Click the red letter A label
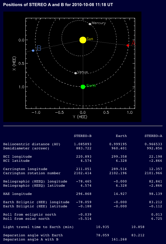166x244 pixels. click(133, 43)
